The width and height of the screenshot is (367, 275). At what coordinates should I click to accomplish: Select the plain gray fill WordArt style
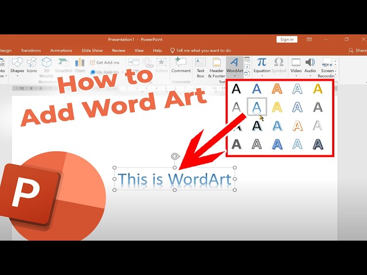pos(236,107)
